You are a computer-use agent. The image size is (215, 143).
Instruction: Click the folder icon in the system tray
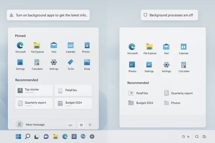tap(204, 136)
